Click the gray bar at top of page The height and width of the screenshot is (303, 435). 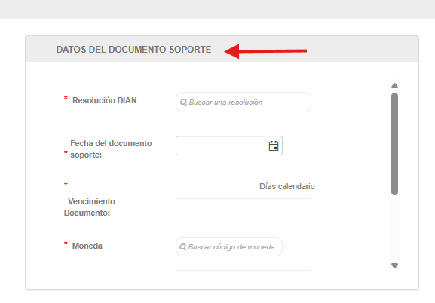[x=217, y=9]
